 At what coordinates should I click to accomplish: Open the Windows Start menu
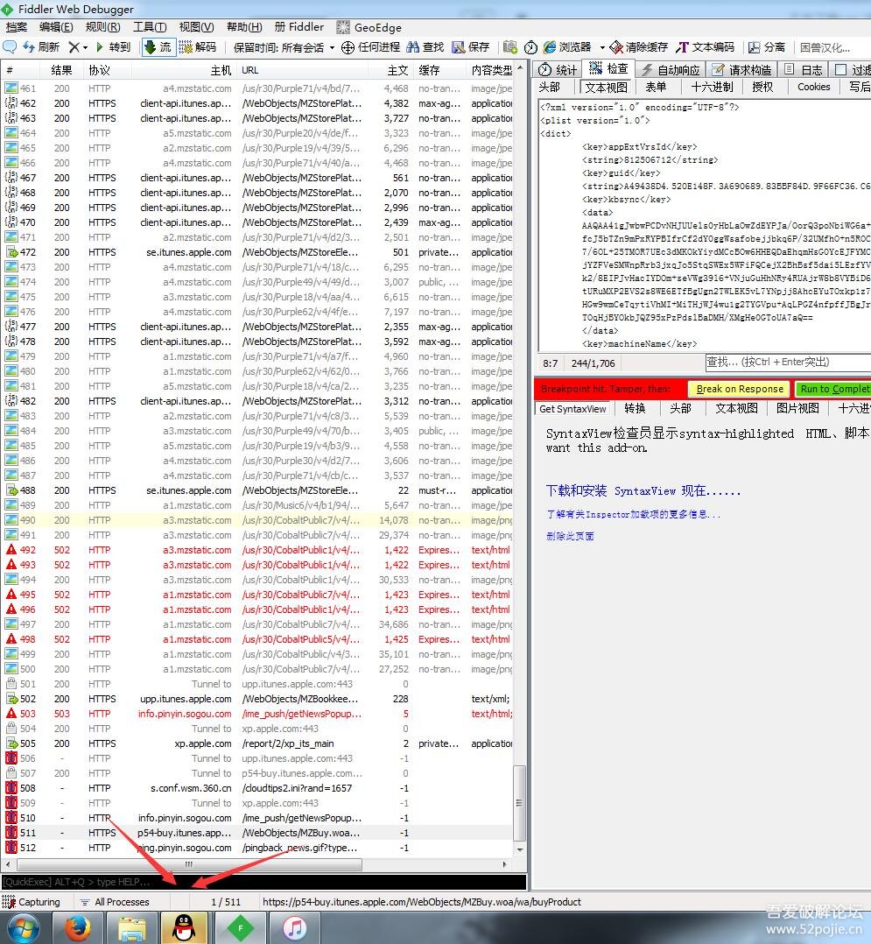coord(22,927)
